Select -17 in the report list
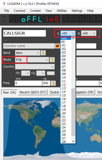 tap(66, 102)
